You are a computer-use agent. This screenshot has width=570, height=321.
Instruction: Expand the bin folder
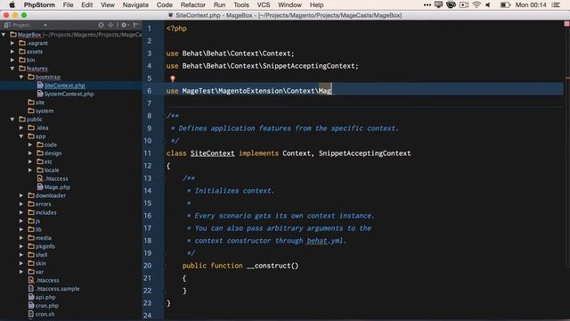coord(12,60)
